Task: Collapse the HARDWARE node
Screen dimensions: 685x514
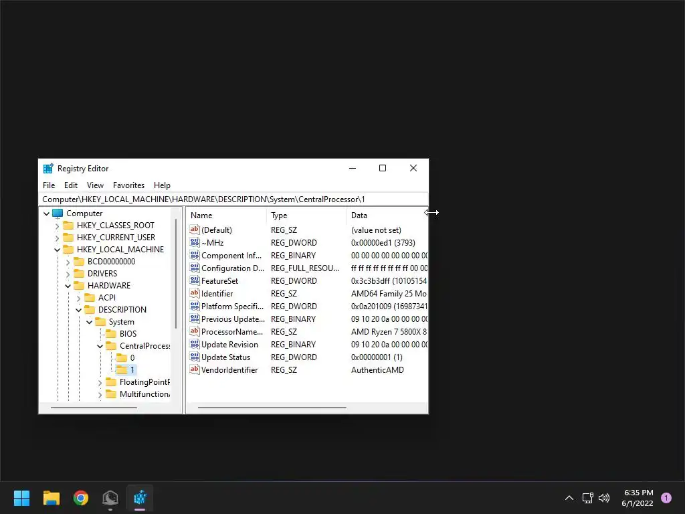Action: [68, 286]
